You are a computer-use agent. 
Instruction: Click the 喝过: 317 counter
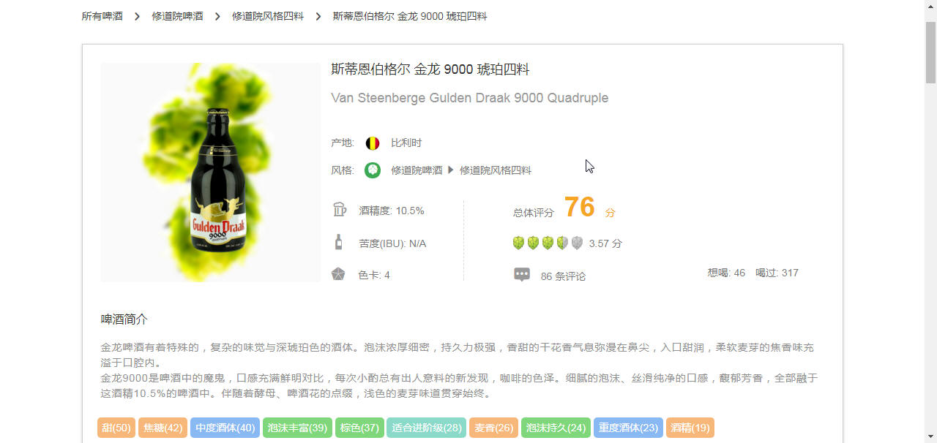pyautogui.click(x=777, y=273)
